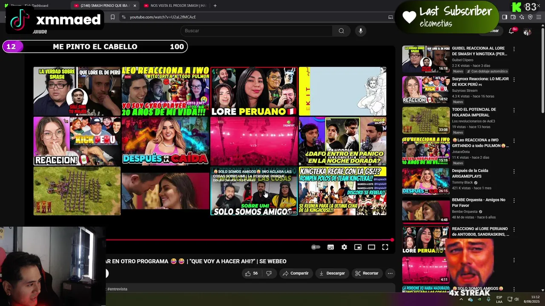Open sidebar BEMBE Orquesta - Amigos No Por Favor
This screenshot has width=545, height=306.
point(479,202)
